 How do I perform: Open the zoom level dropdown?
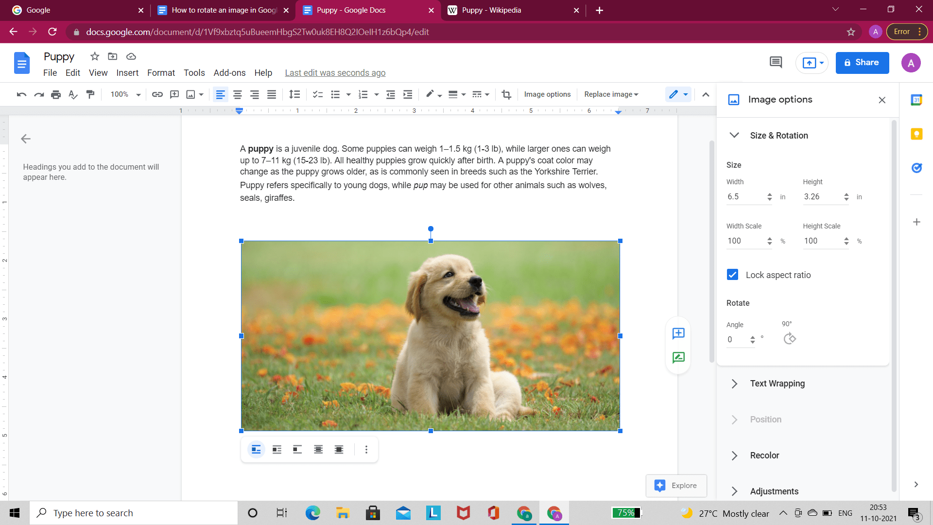pyautogui.click(x=124, y=94)
